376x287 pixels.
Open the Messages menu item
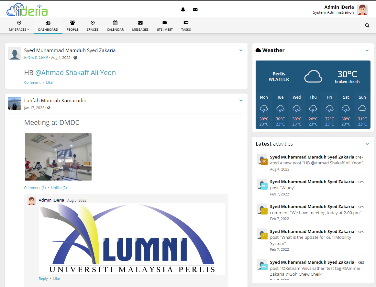(140, 26)
